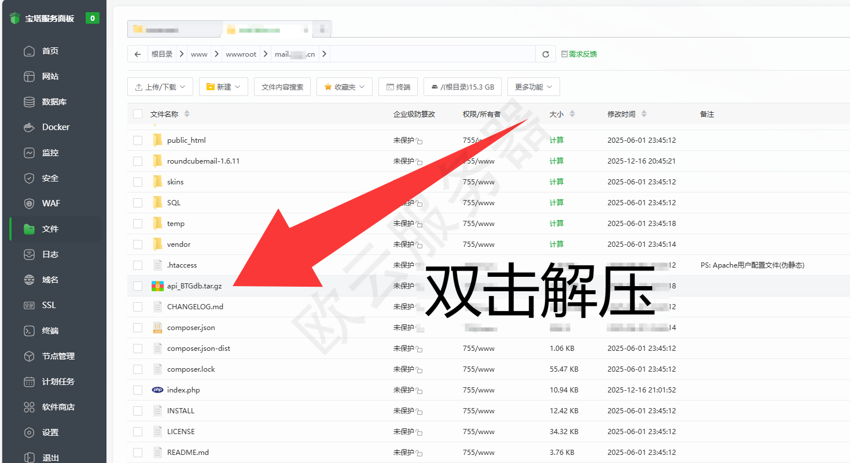
Task: Open 计划任务 scheduled tasks
Action: pos(58,381)
